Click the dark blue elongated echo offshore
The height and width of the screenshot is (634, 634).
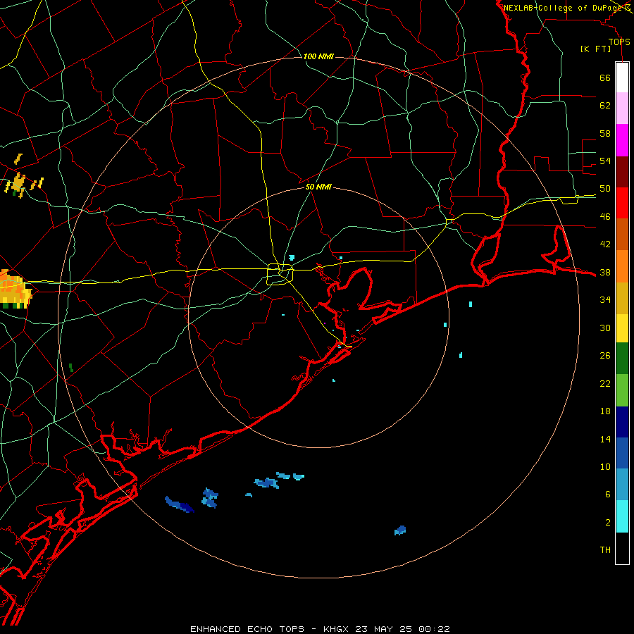179,504
